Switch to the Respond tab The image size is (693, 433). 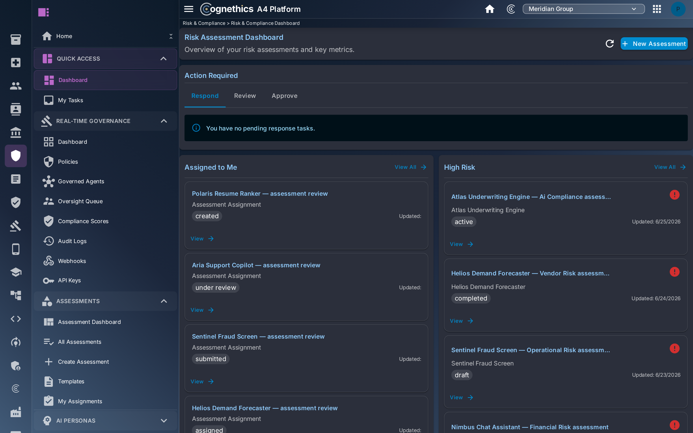pos(205,96)
